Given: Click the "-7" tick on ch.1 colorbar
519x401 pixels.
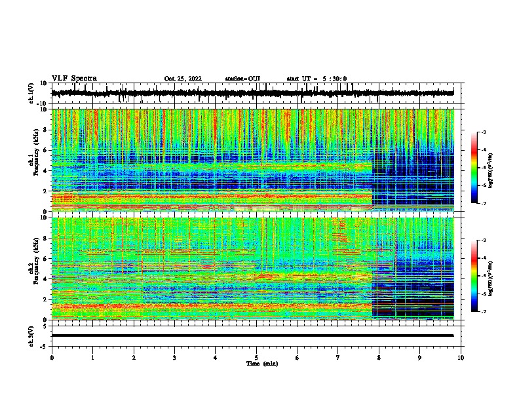Looking at the screenshot, I should click(x=483, y=203).
